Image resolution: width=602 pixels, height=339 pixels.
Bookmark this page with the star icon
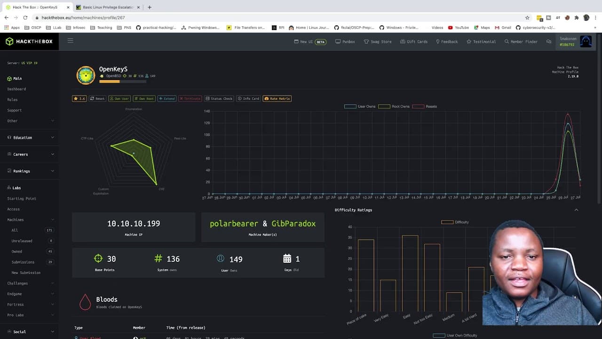(527, 17)
